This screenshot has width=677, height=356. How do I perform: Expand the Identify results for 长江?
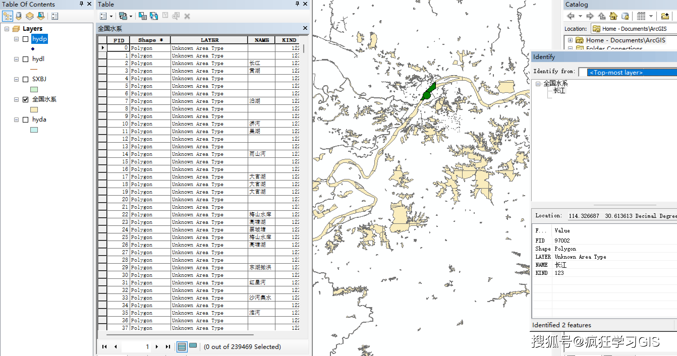560,91
